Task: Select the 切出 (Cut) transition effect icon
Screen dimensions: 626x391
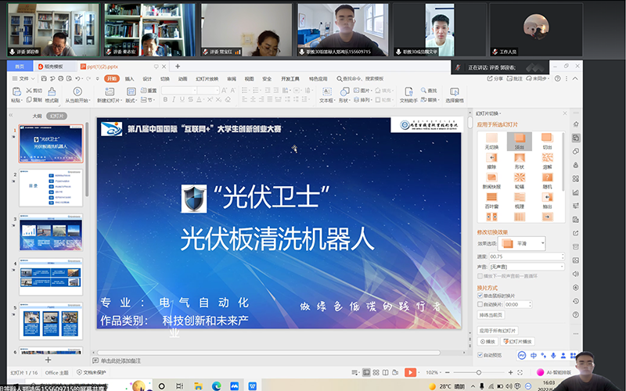Action: point(547,142)
